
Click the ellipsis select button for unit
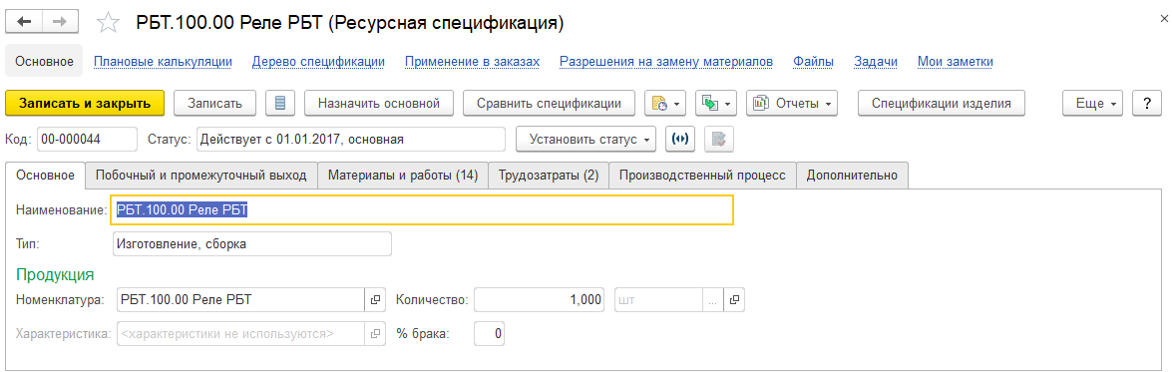point(713,299)
